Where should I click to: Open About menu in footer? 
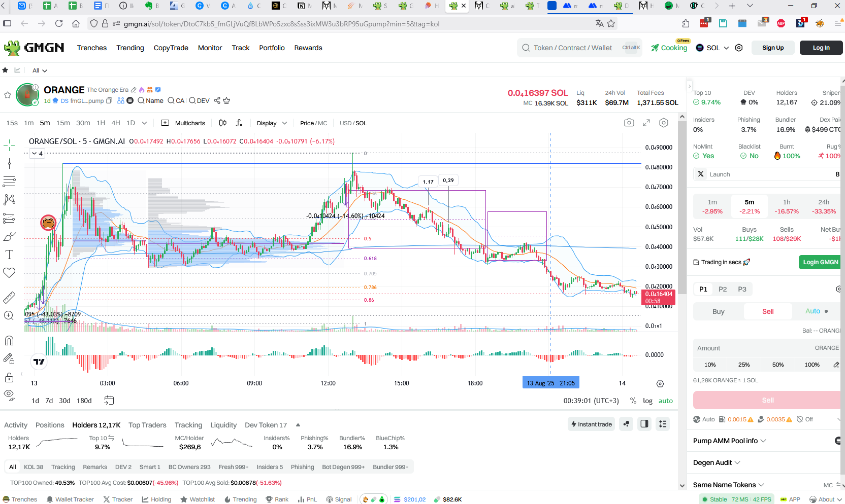(825, 499)
